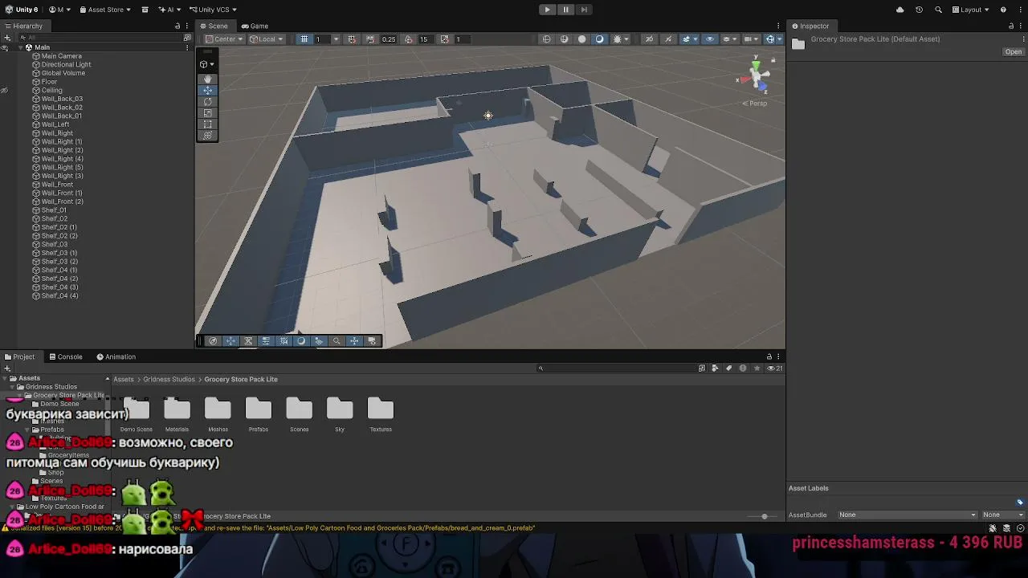Click the Hierarchy add plus button

[x=7, y=38]
